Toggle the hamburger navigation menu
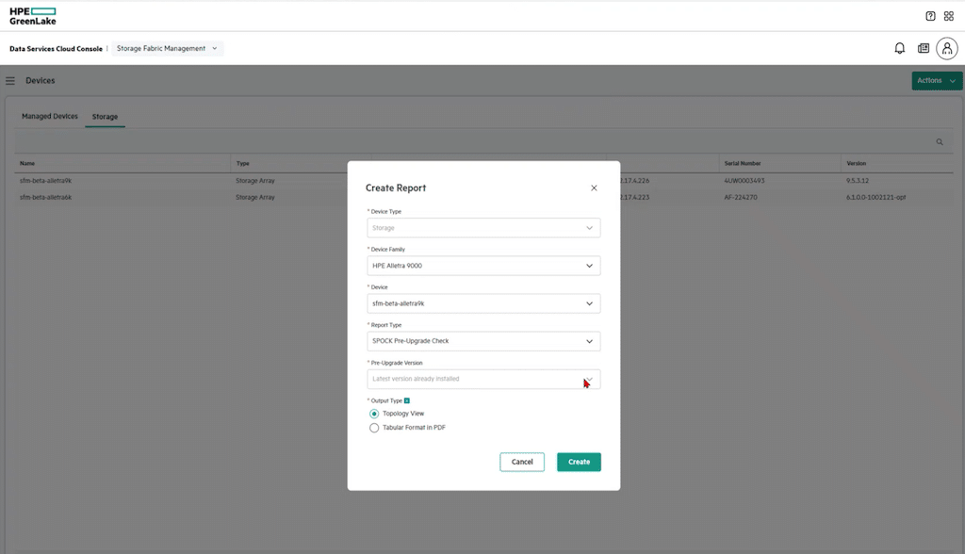The height and width of the screenshot is (554, 965). 10,81
